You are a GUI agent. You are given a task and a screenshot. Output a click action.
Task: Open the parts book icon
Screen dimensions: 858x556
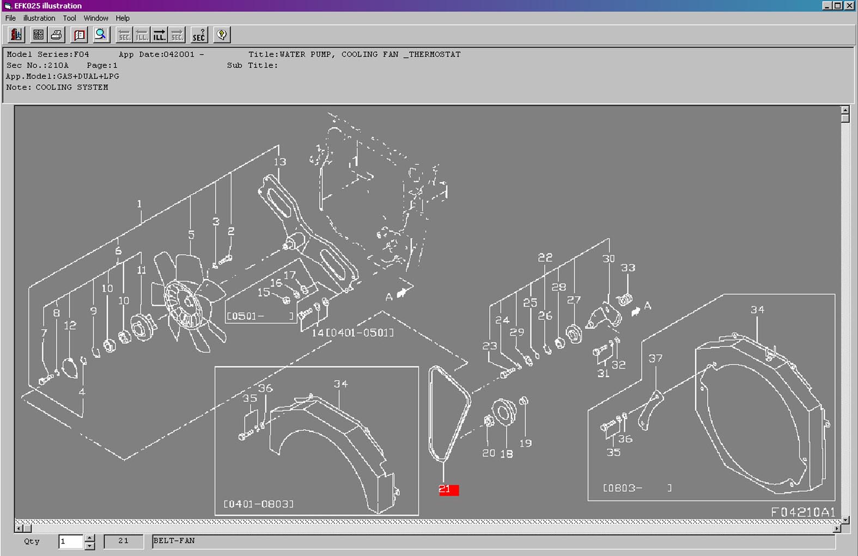tap(80, 35)
